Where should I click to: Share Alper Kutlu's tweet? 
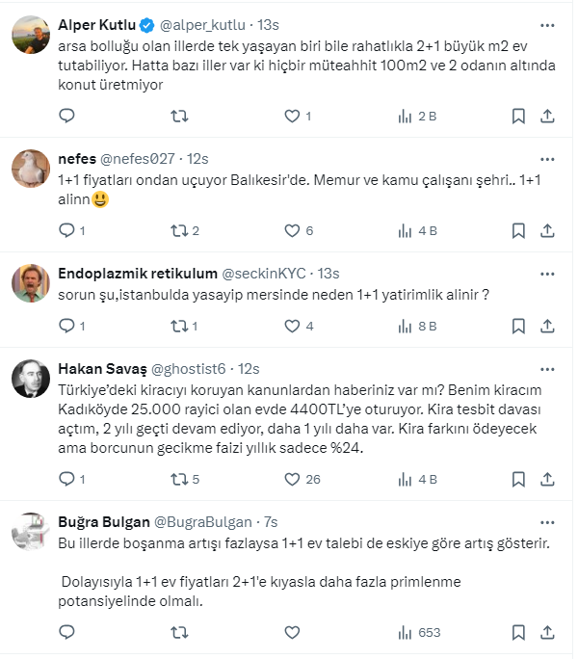click(x=547, y=117)
